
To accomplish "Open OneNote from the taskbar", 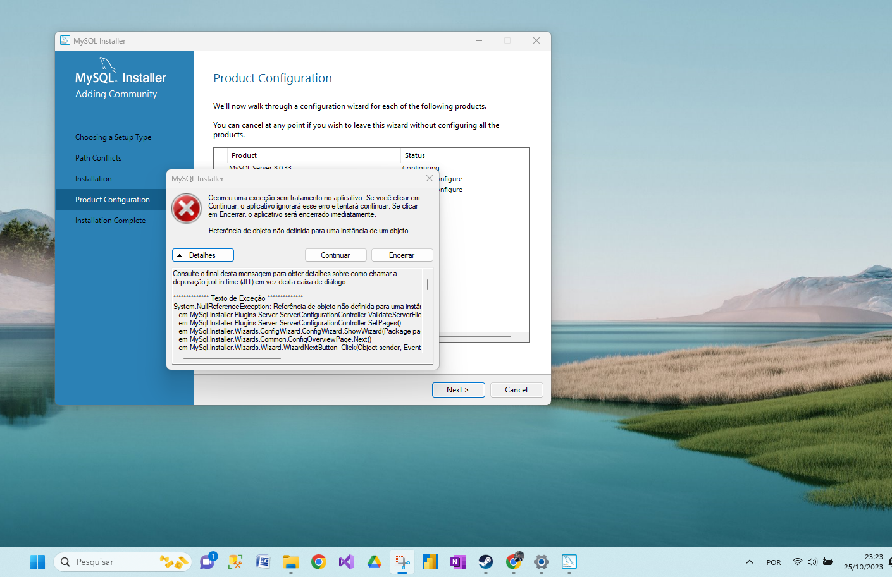I will pyautogui.click(x=458, y=562).
